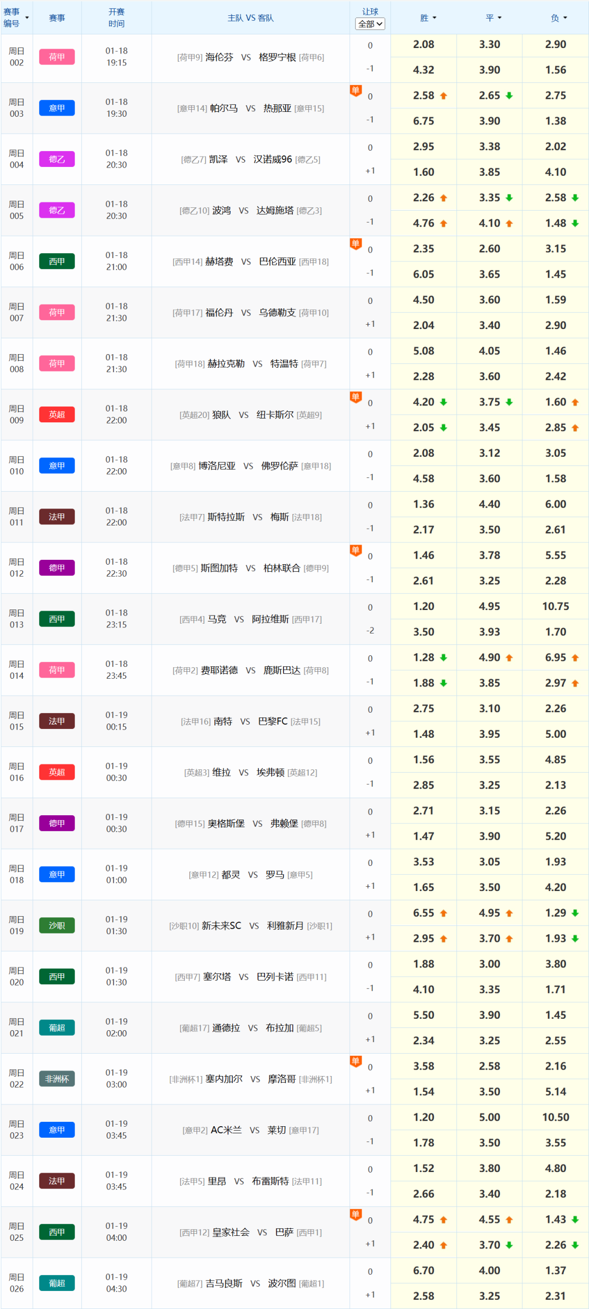The image size is (589, 1309).
Task: Click the 主队 VS 客队 column header
Action: point(251,18)
